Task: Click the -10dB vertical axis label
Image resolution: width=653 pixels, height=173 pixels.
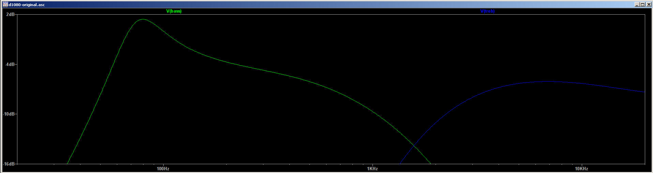Action: (9, 114)
